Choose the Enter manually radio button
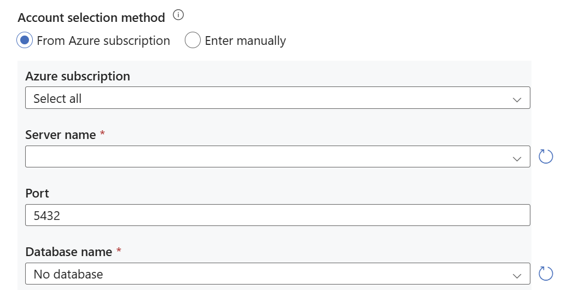Screen dimensions: 561x290 [192, 40]
